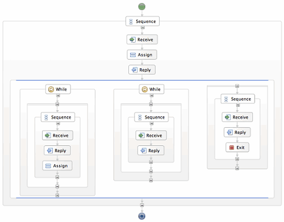Select the Reply activity above the flow
Viewport: 284px width, 222px height.
coord(142,70)
